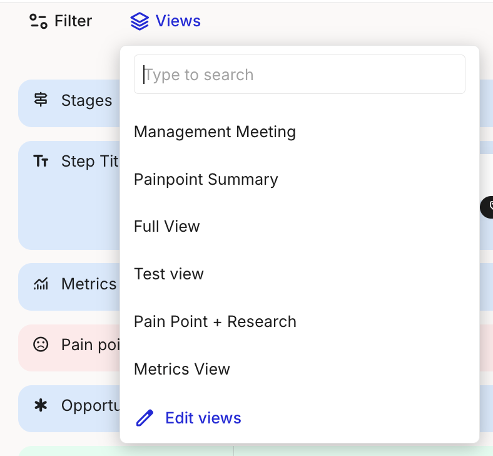Focus the 'Type to search' field
The height and width of the screenshot is (456, 493).
tap(299, 75)
